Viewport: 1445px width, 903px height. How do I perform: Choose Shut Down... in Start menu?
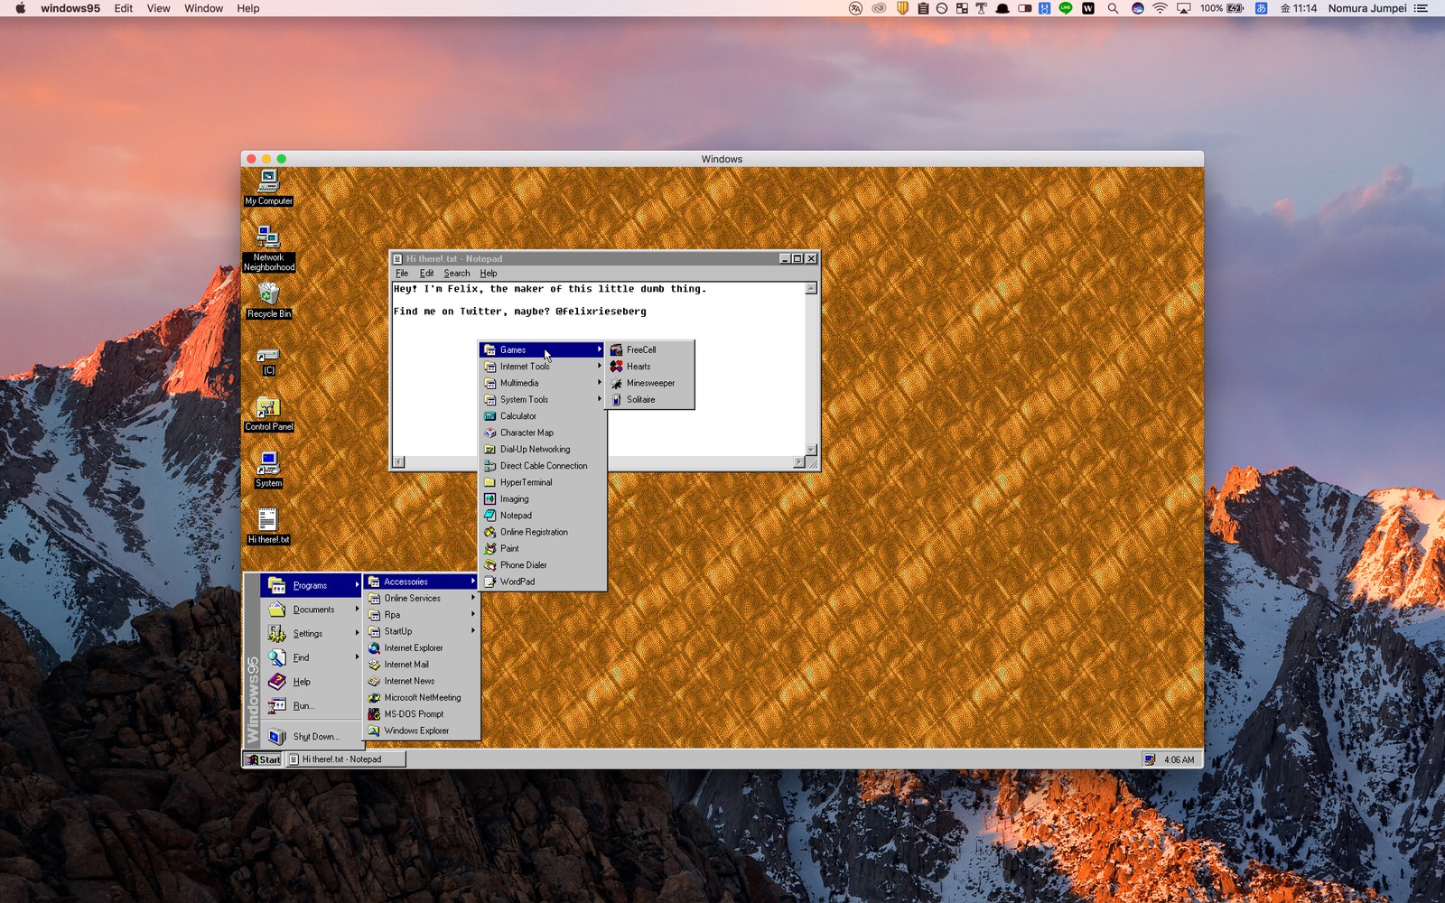click(312, 737)
